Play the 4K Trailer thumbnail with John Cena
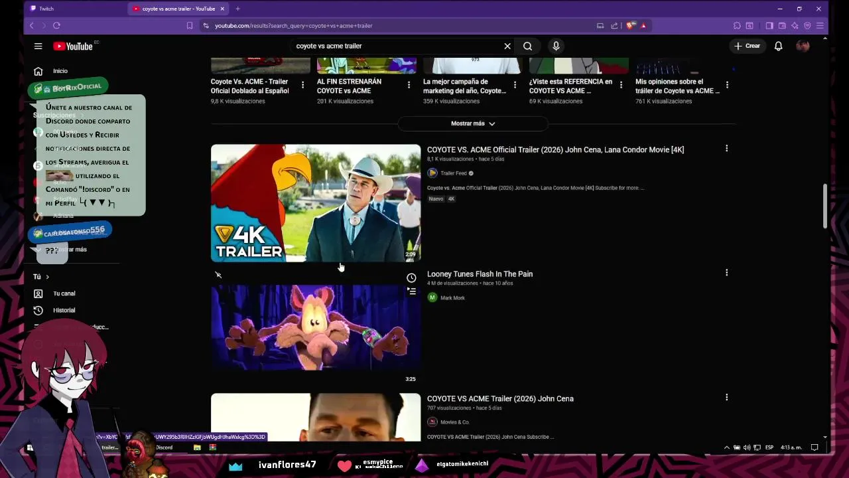849x478 pixels. click(316, 203)
